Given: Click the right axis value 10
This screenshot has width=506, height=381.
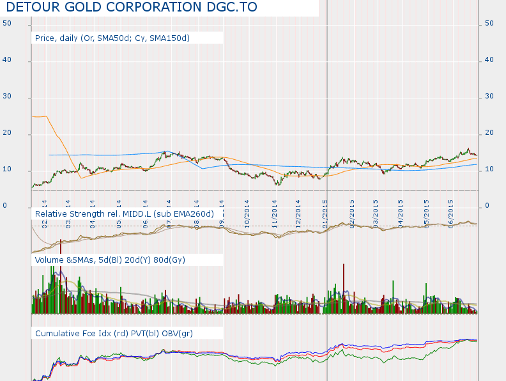Looking at the screenshot, I should tap(489, 169).
